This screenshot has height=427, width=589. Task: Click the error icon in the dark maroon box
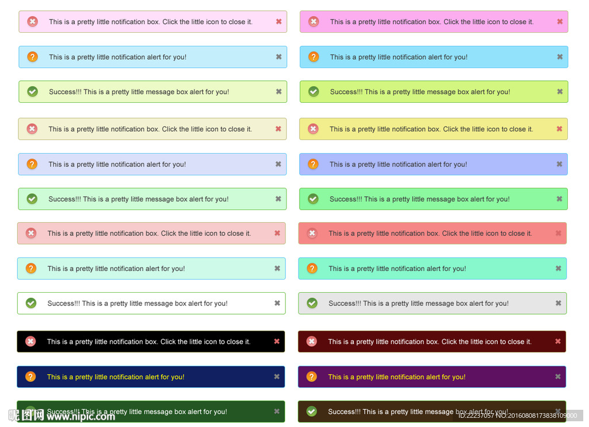[312, 341]
